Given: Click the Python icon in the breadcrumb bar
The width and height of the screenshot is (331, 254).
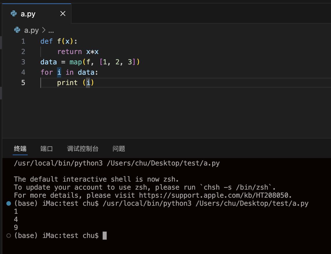Looking at the screenshot, I should coord(17,30).
